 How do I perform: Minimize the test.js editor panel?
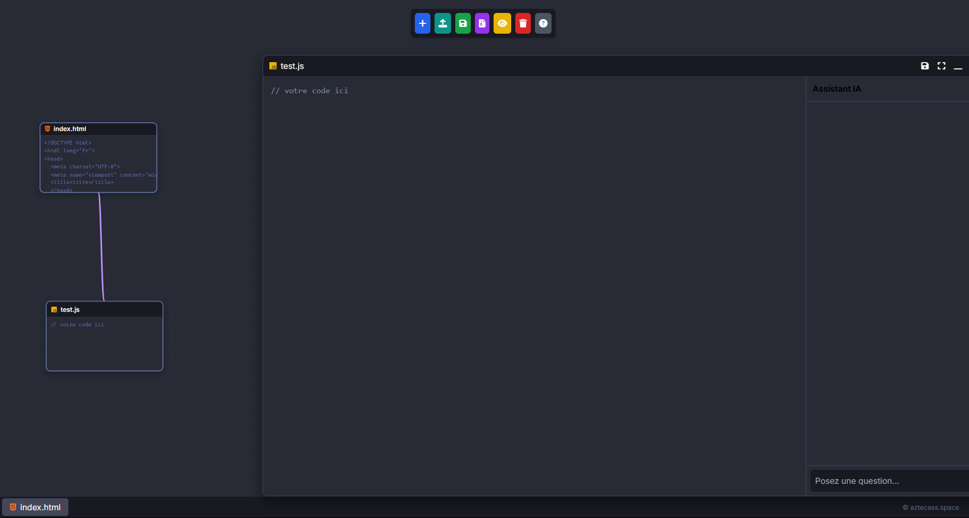[958, 66]
